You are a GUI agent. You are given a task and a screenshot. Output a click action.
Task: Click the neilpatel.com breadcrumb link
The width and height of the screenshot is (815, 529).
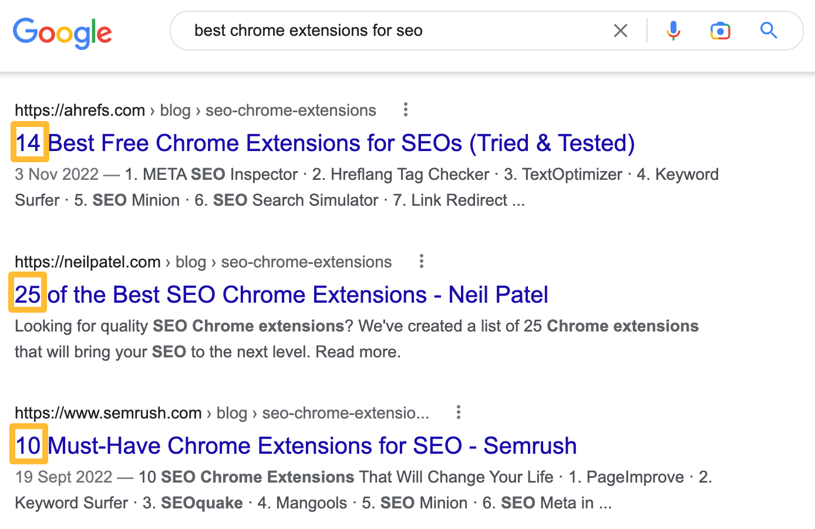87,262
